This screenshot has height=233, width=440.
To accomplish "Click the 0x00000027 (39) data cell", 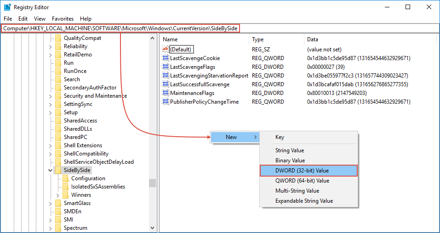I will tap(326, 67).
